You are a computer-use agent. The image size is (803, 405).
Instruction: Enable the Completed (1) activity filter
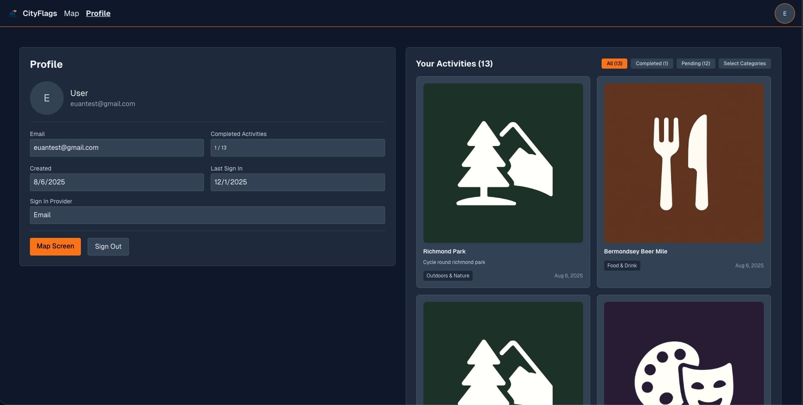[651, 63]
